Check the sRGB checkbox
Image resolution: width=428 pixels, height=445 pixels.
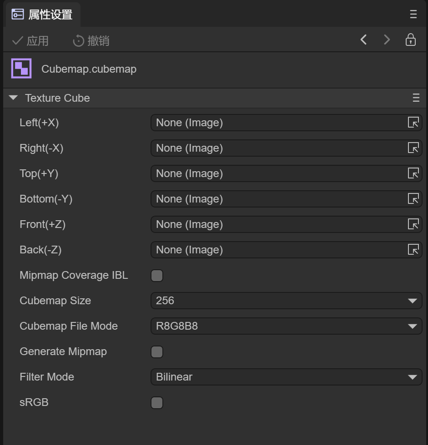(157, 403)
